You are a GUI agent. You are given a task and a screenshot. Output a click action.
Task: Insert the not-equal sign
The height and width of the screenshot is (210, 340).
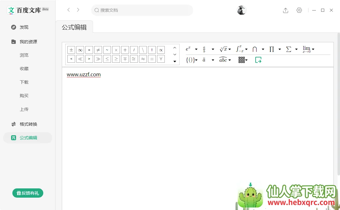coord(98,50)
